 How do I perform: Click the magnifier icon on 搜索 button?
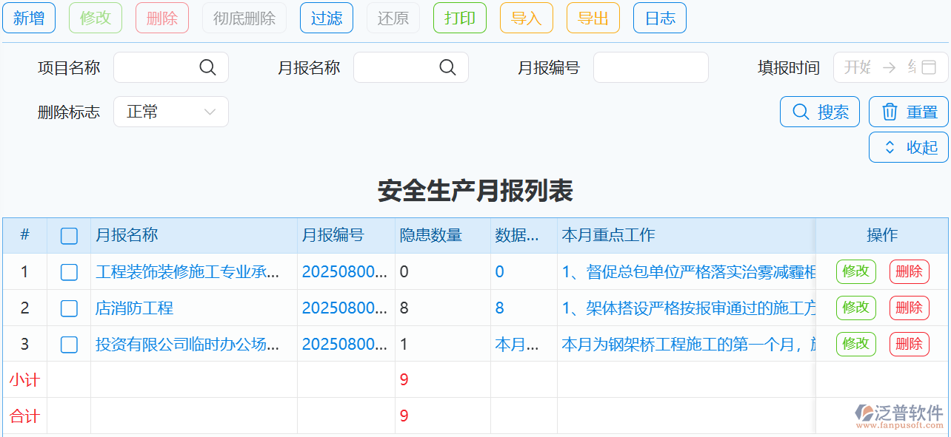pos(800,112)
